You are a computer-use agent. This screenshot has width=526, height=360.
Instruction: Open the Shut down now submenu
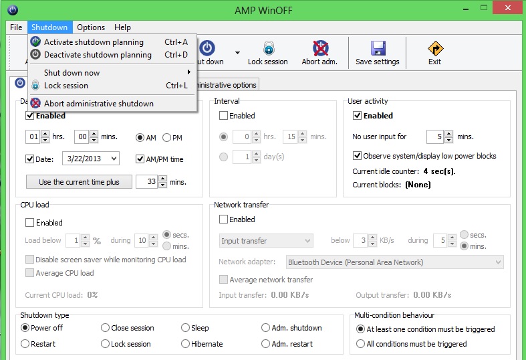click(x=112, y=73)
